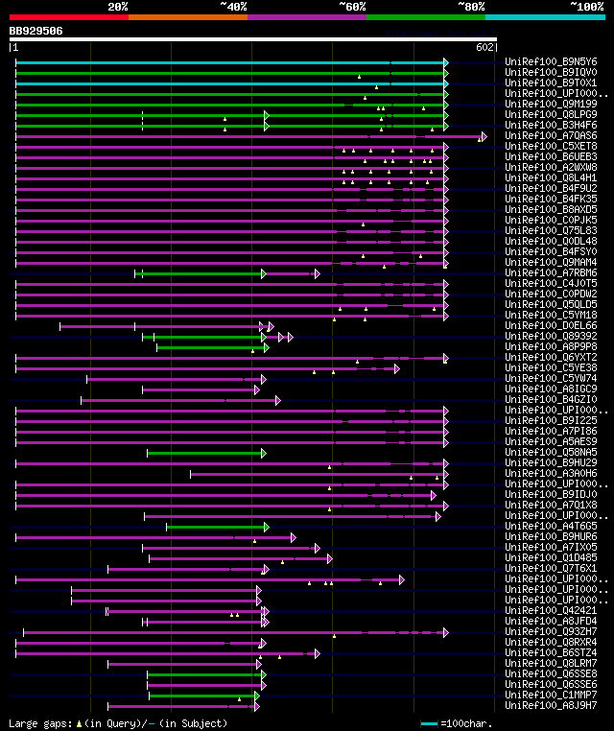Select the UniRef100_Q6YXT2 label
Viewport: 614px width, 731px height.
tap(551, 357)
